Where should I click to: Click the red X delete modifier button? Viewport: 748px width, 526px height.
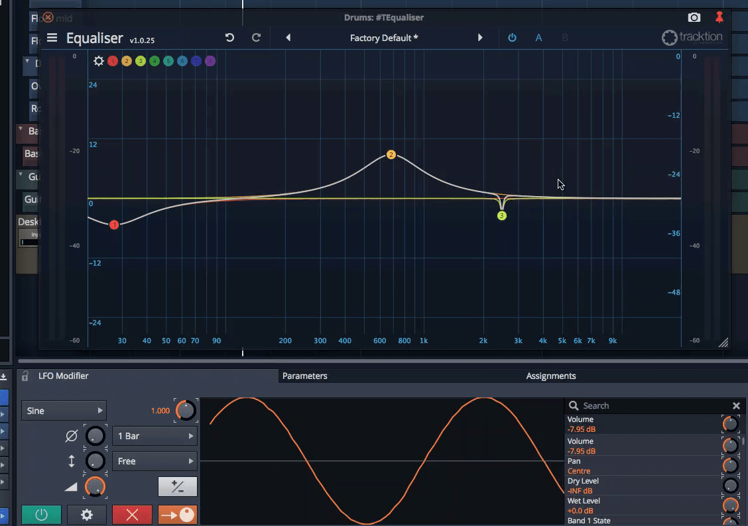(x=132, y=515)
